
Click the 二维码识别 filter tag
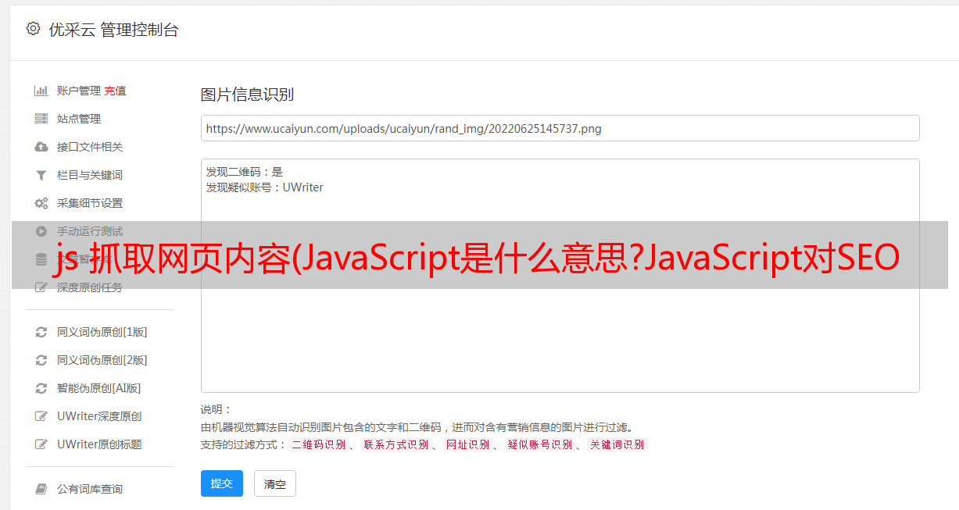318,444
